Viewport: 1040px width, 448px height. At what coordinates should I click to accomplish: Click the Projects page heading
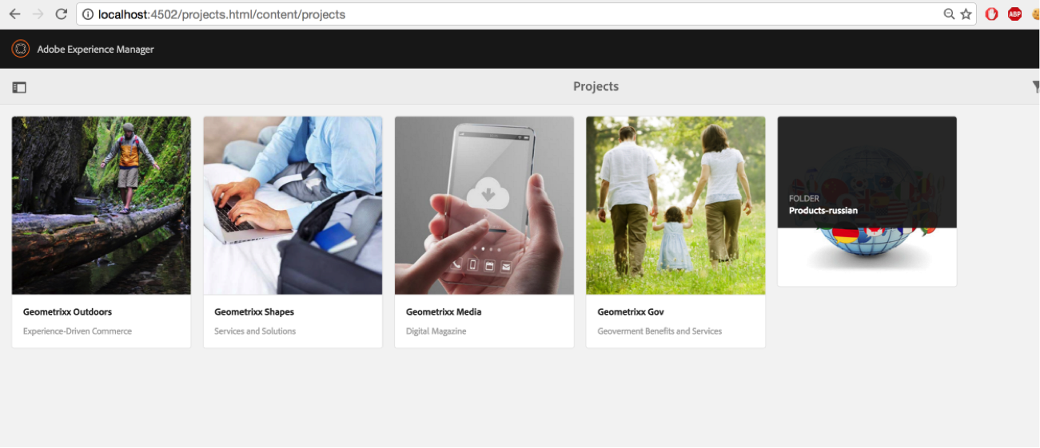[596, 86]
